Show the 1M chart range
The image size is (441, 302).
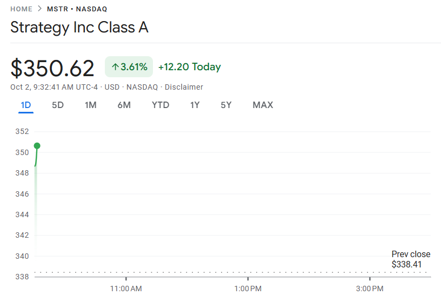click(x=91, y=105)
